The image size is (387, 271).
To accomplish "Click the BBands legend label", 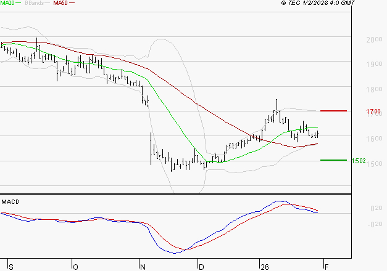I will [35, 3].
